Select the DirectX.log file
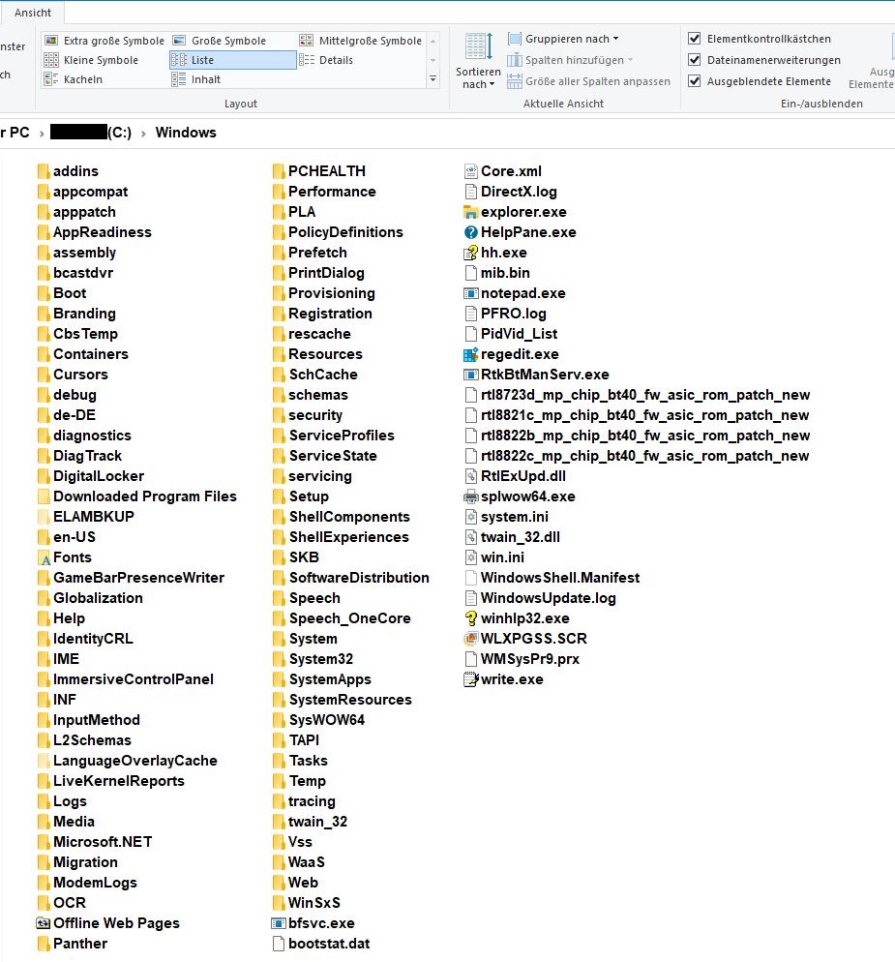This screenshot has height=962, width=895. pyautogui.click(x=511, y=192)
